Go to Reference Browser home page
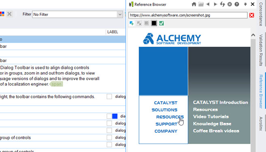266x152 pixels. coord(194,4)
